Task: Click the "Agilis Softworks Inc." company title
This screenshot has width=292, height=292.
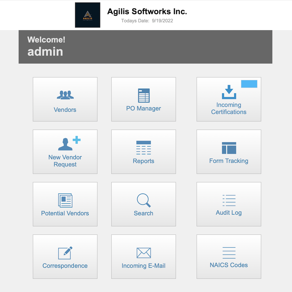Action: pos(147,12)
